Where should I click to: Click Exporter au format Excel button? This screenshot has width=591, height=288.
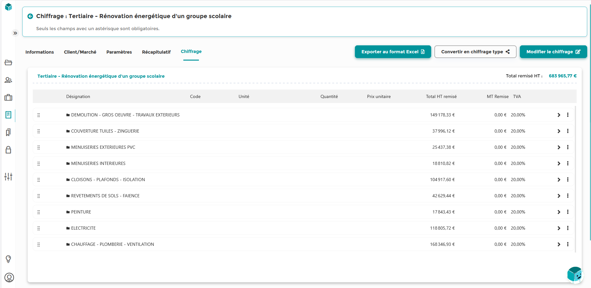coord(393,52)
